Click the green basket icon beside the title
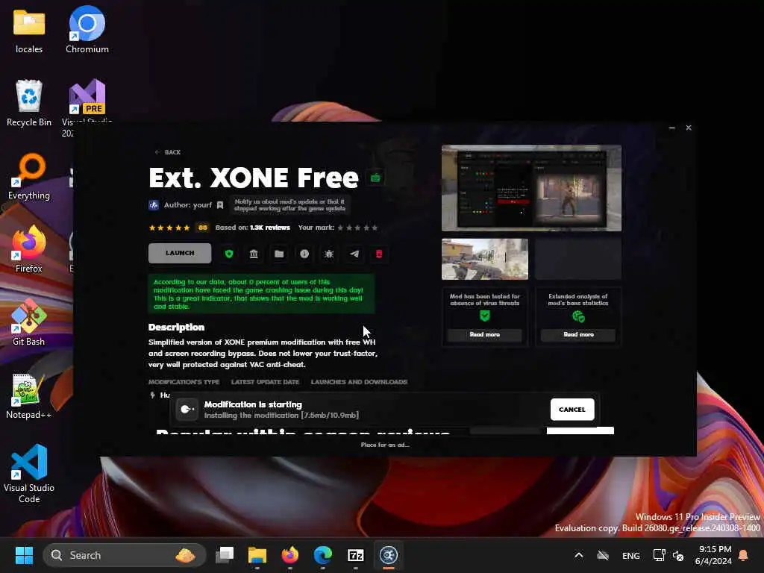The height and width of the screenshot is (573, 764). (x=375, y=178)
